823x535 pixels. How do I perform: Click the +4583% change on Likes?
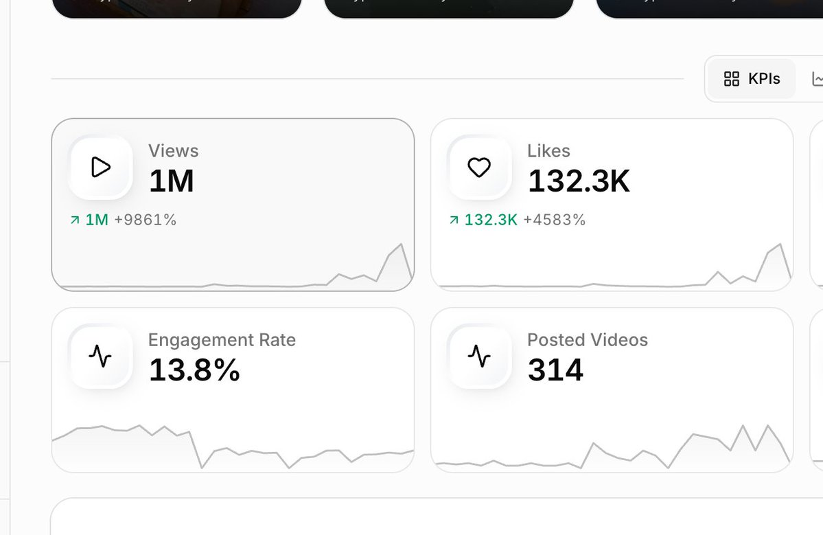point(554,220)
